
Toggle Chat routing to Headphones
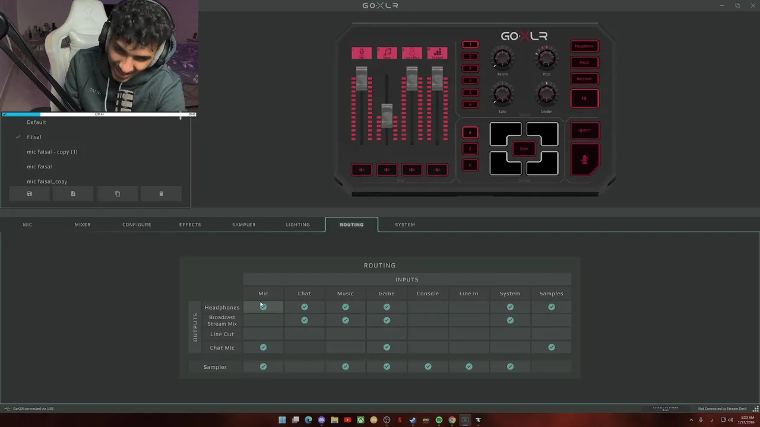pos(304,307)
